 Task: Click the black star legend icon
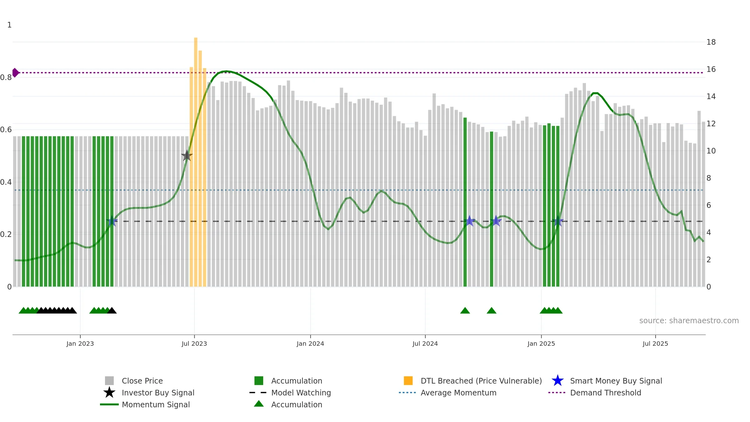109,392
